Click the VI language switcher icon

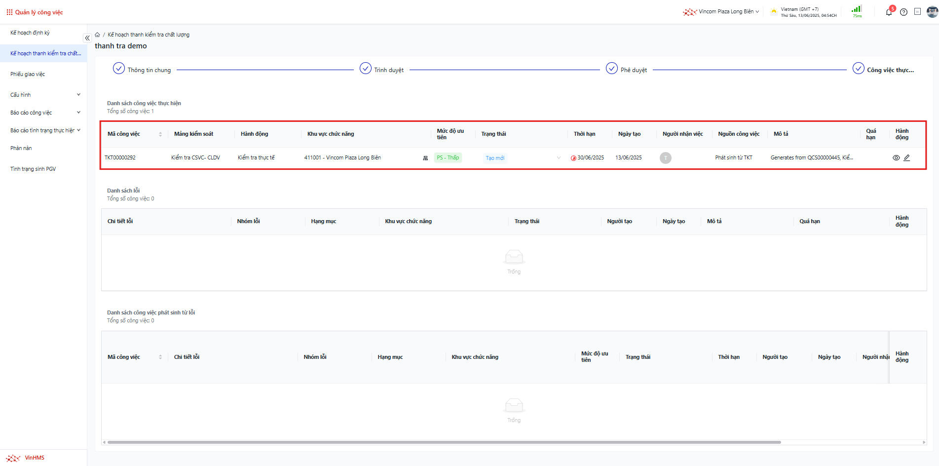coord(917,12)
